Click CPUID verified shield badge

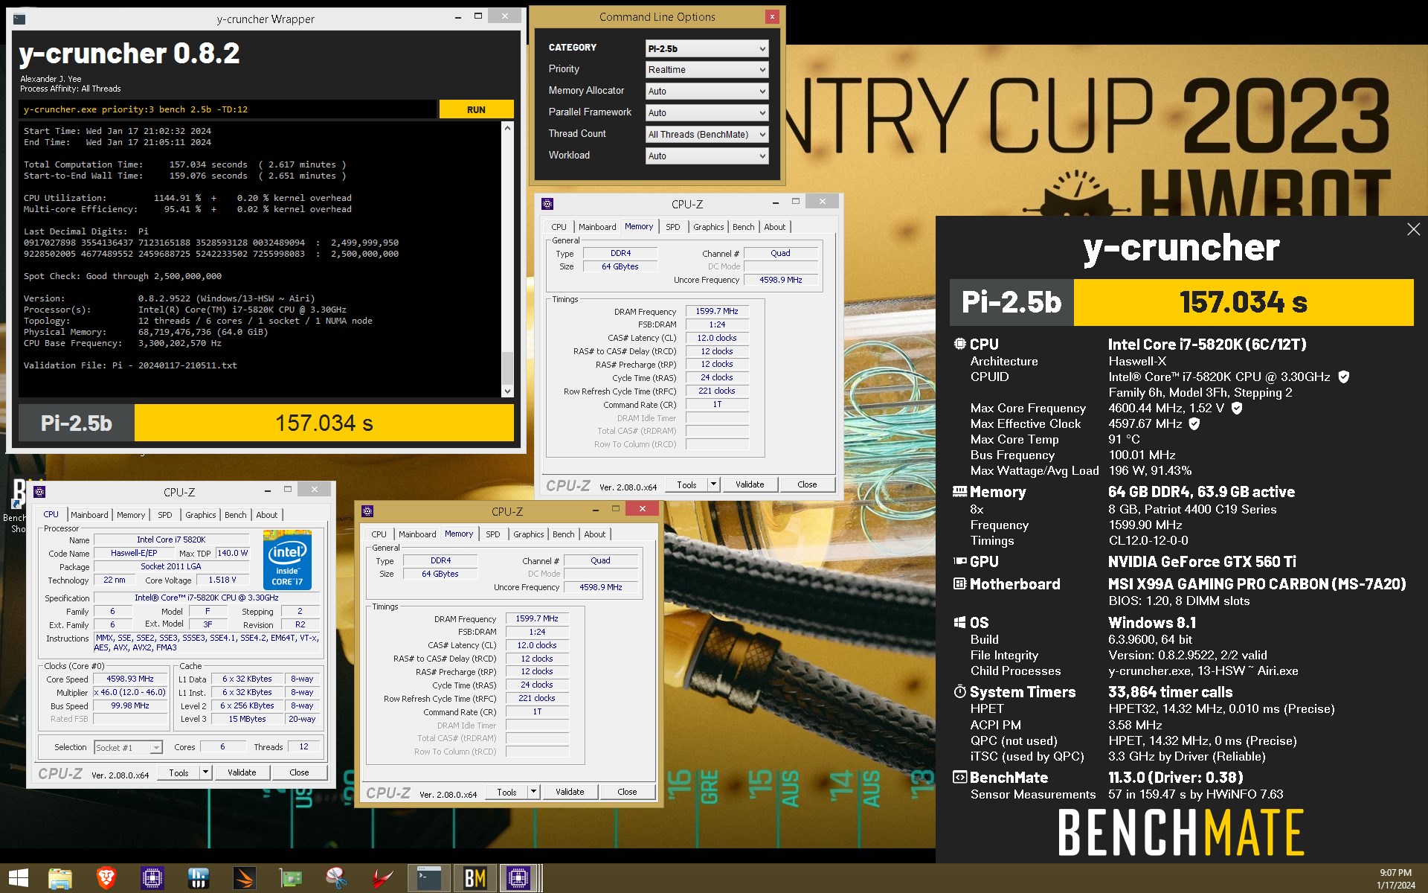pyautogui.click(x=1343, y=377)
